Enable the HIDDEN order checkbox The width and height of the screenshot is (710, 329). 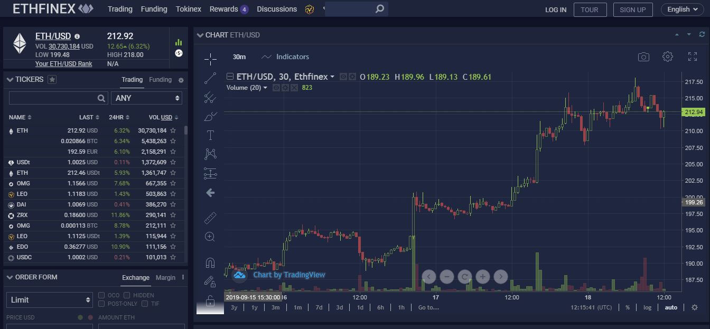pos(127,295)
